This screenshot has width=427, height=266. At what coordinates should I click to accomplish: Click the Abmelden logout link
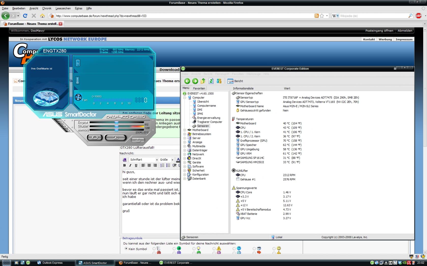click(x=405, y=31)
